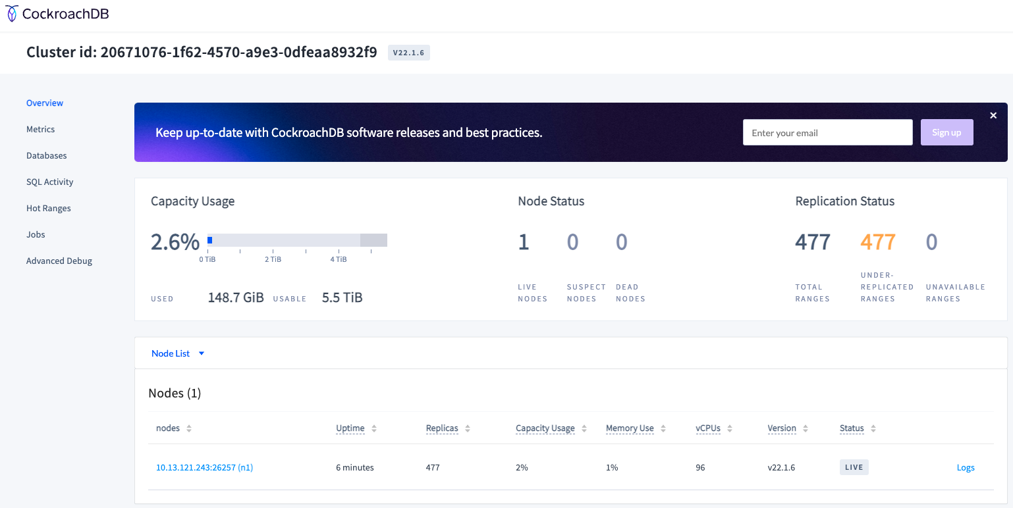Click the 148.7 GiB used value
1013x508 pixels.
(236, 297)
